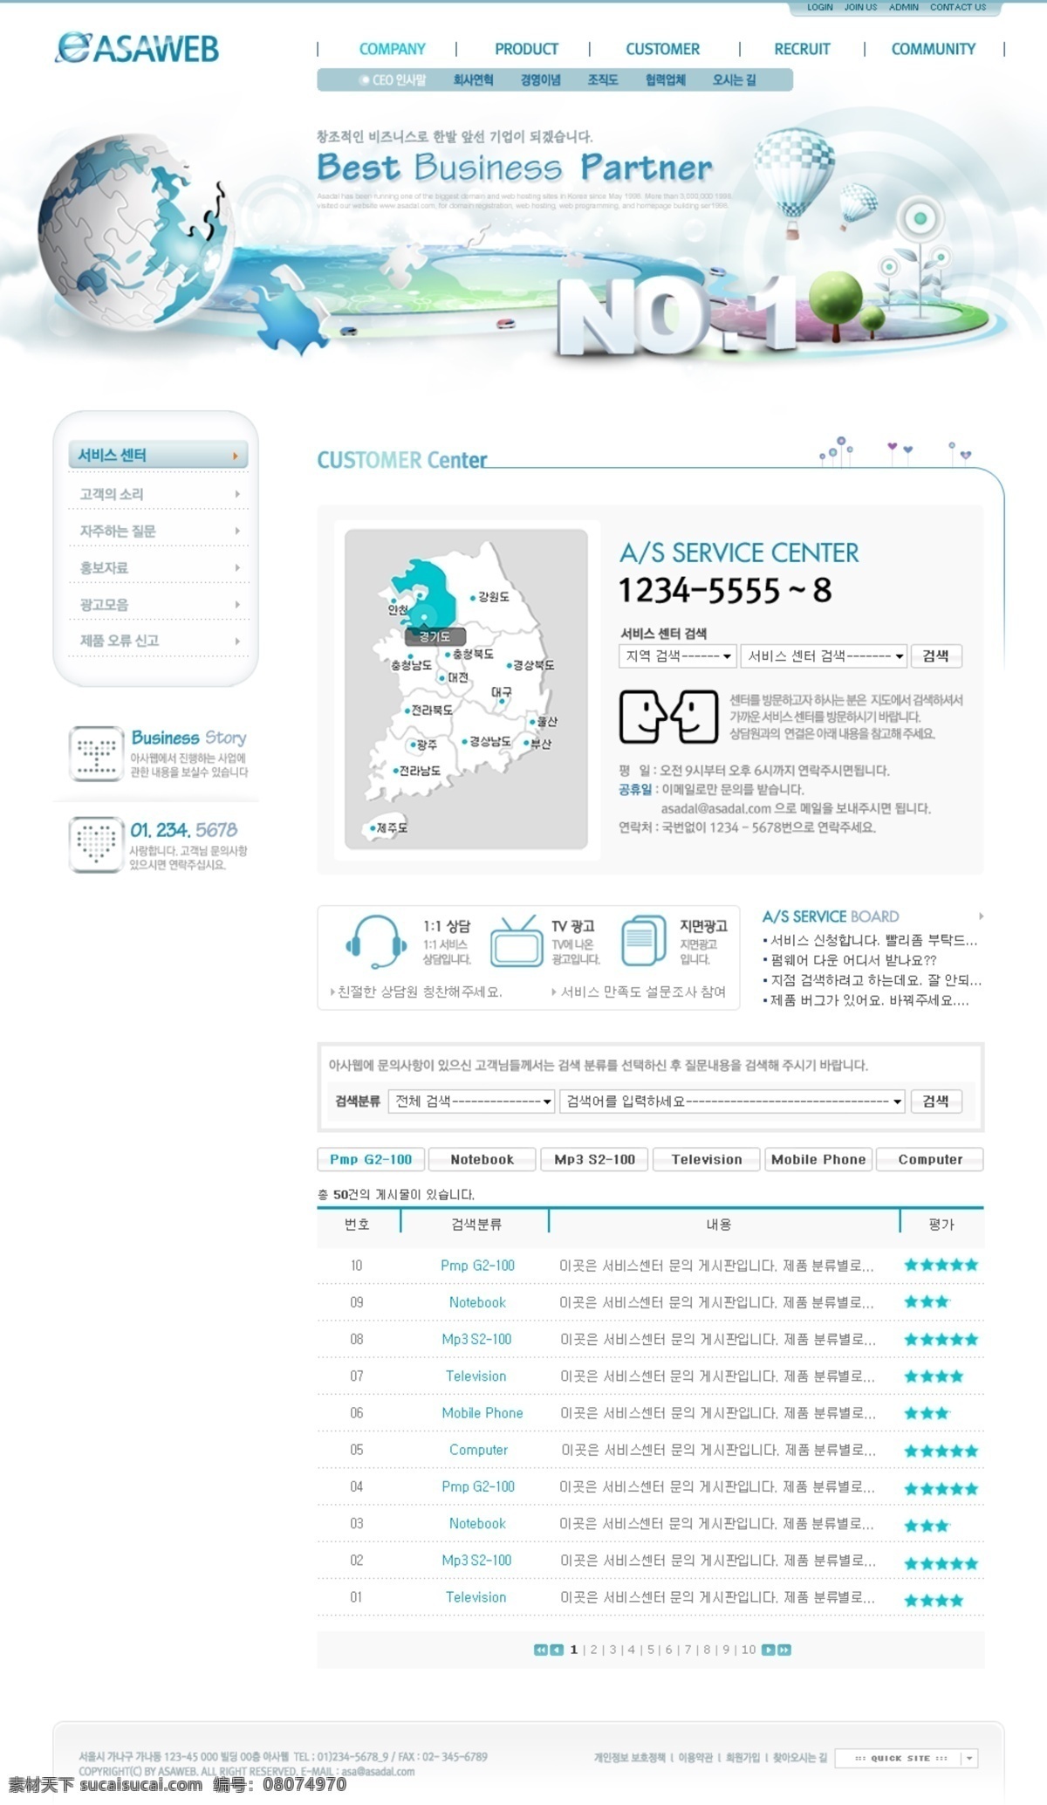Click 검색 button beside 검색어를 입력하세요
The width and height of the screenshot is (1047, 1805).
point(936,1102)
